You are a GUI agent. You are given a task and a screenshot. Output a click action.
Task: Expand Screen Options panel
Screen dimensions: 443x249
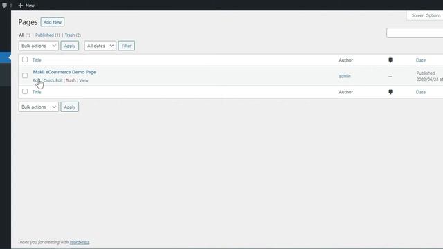tap(426, 15)
